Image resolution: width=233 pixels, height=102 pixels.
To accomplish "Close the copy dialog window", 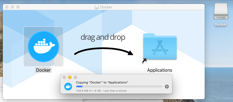I will [x=64, y=77].
